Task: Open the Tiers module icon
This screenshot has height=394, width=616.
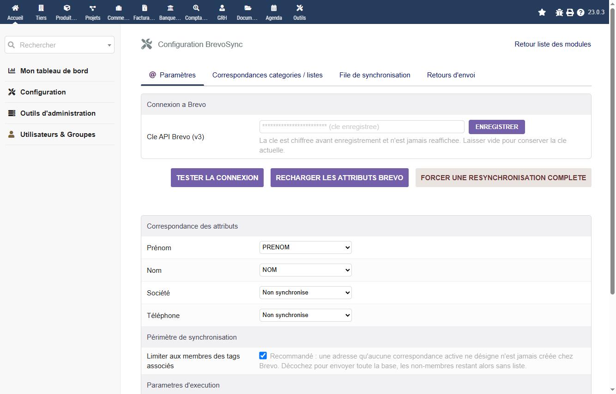Action: point(41,8)
